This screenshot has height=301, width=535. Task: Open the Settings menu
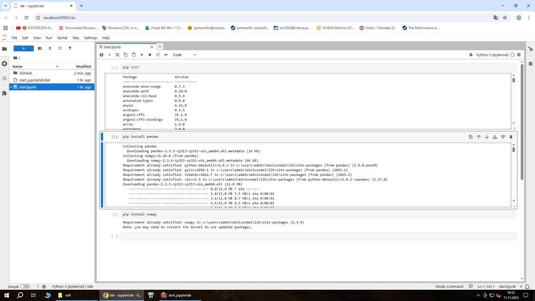[90, 38]
